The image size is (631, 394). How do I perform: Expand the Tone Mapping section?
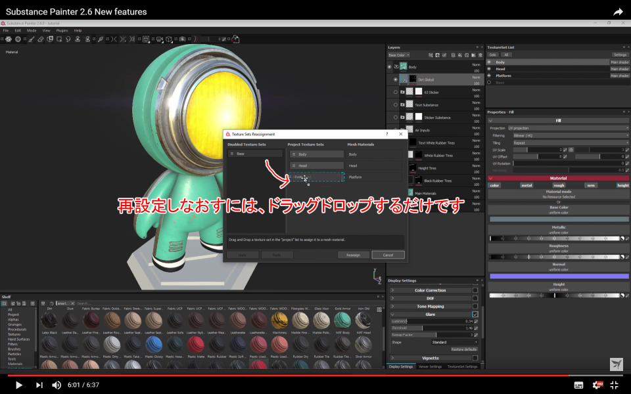(392, 307)
